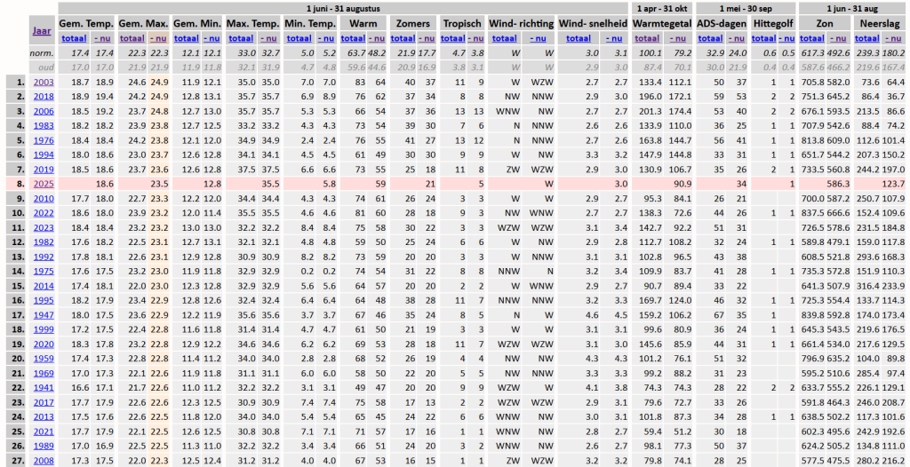The height and width of the screenshot is (467, 910).
Task: Open the year 2023 link
Action: [44, 228]
